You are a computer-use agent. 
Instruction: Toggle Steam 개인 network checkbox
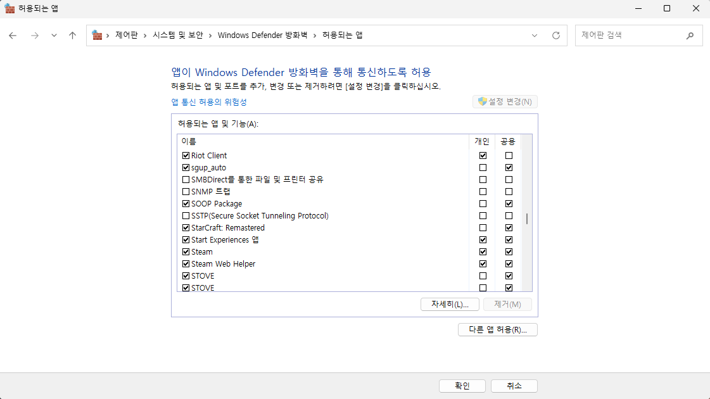[x=483, y=251]
